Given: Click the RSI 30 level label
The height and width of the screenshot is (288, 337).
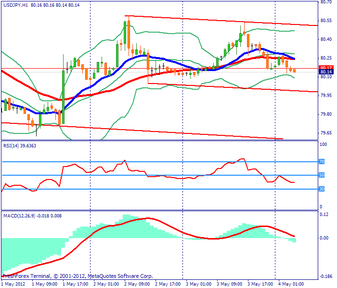Looking at the screenshot, I should (x=322, y=189).
